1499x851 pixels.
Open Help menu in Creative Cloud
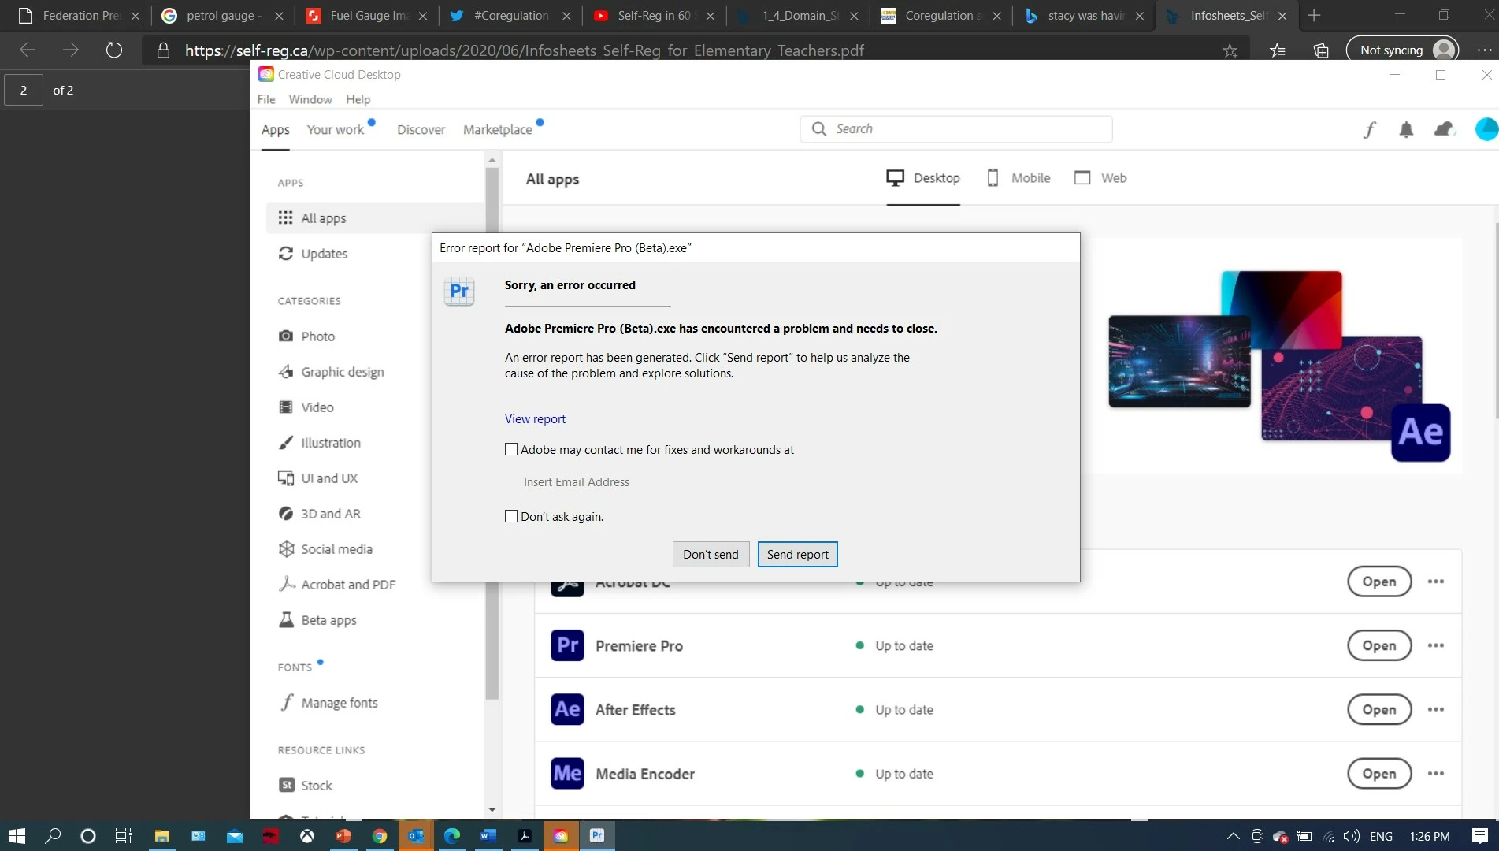tap(358, 99)
